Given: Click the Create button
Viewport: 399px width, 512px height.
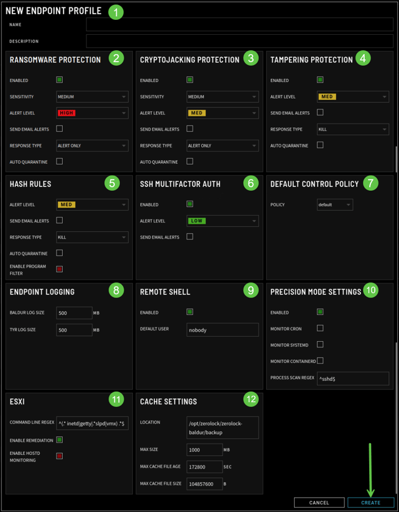Looking at the screenshot, I should click(x=370, y=503).
